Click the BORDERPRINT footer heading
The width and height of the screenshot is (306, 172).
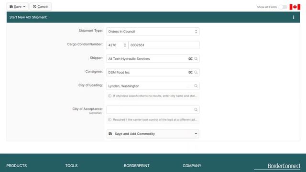click(137, 166)
